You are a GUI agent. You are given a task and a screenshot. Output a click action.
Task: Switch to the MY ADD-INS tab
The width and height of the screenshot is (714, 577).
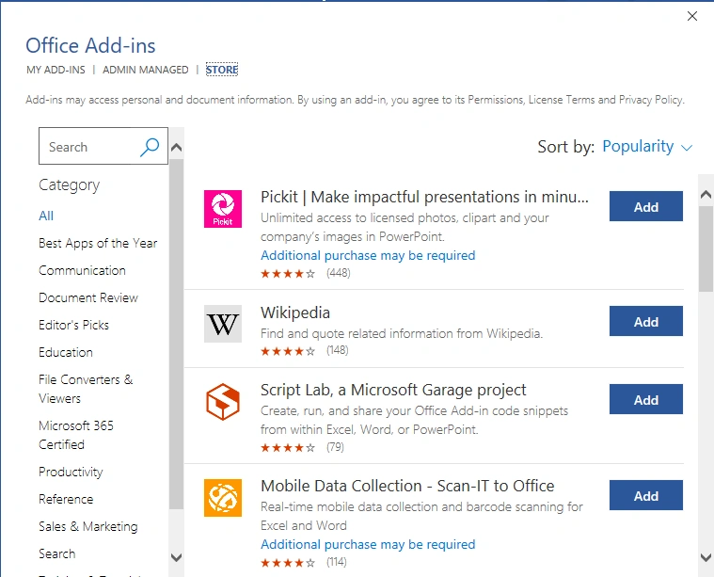tap(56, 70)
